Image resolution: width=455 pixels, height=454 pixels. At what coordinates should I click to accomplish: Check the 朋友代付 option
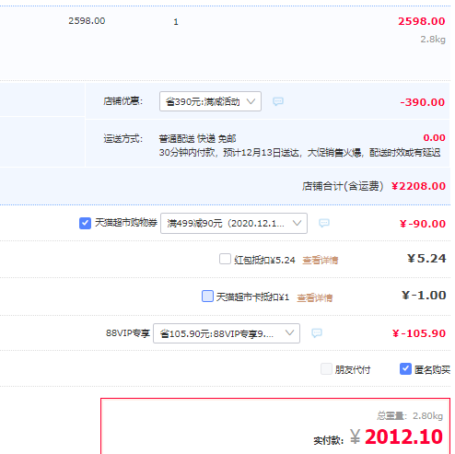click(x=326, y=369)
